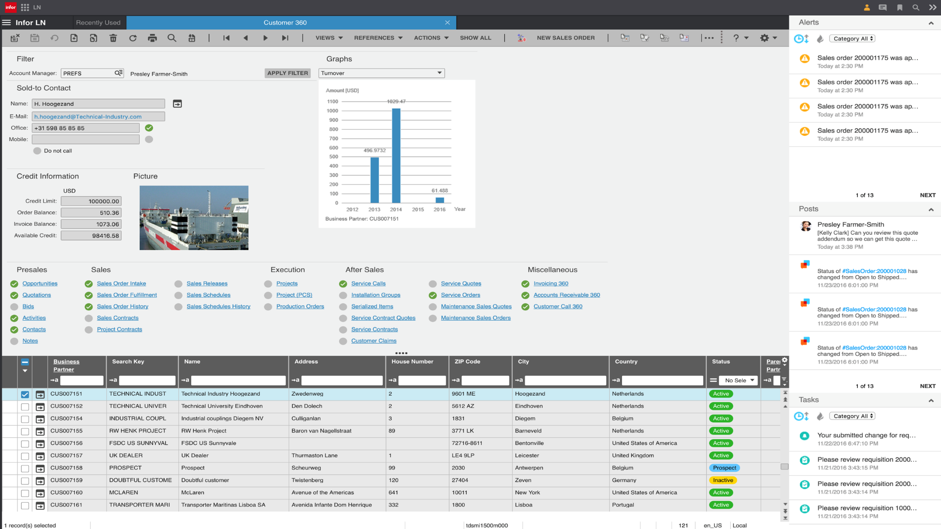Viewport: 941px width, 529px height.
Task: Click the Duplicate record icon
Action: [x=94, y=38]
